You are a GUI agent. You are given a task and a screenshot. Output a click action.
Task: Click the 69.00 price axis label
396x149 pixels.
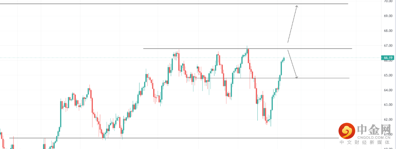tap(389, 16)
